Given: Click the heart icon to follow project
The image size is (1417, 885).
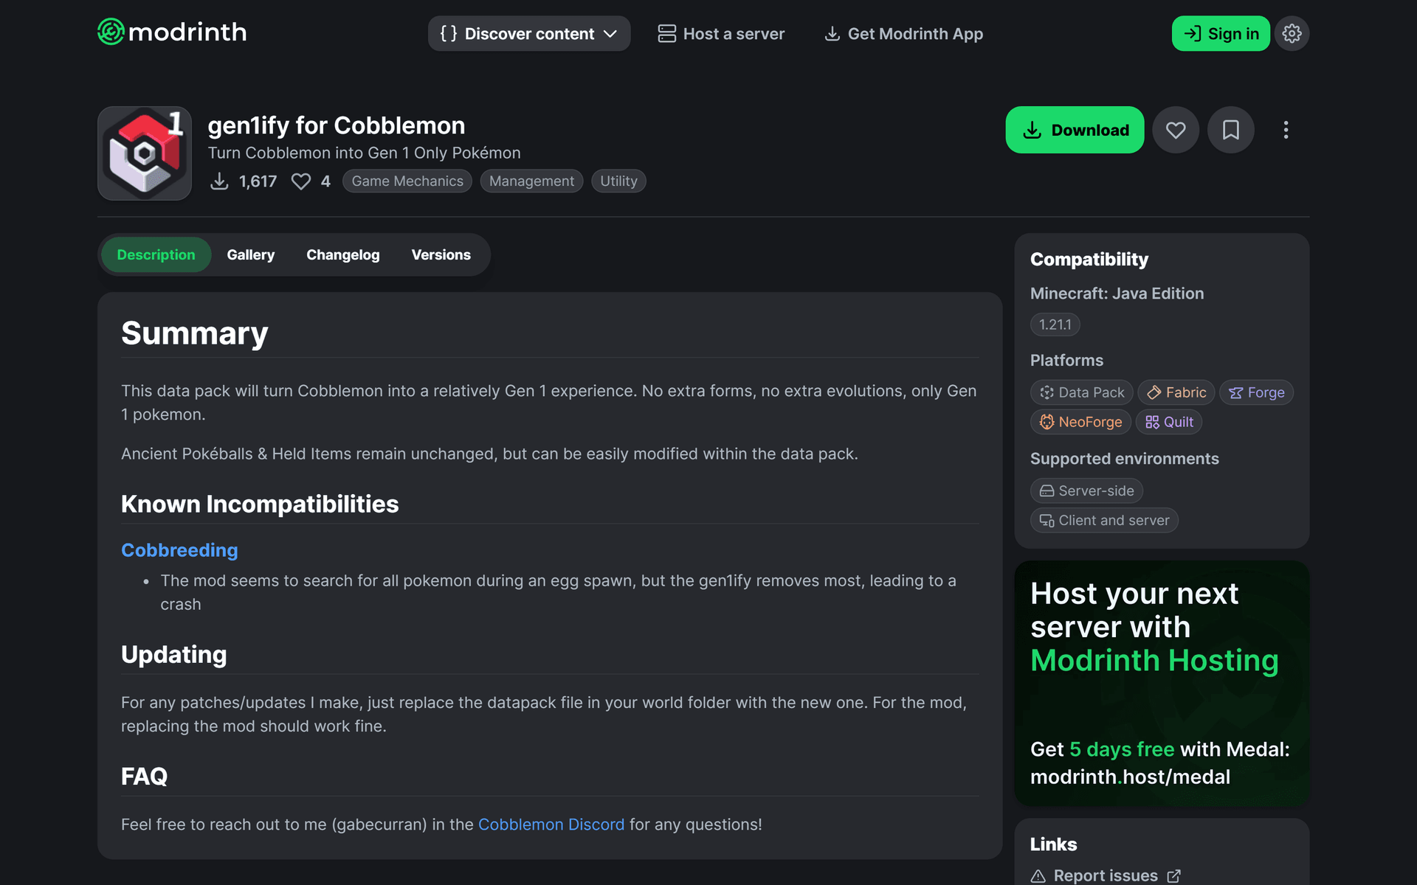Looking at the screenshot, I should coord(1176,130).
